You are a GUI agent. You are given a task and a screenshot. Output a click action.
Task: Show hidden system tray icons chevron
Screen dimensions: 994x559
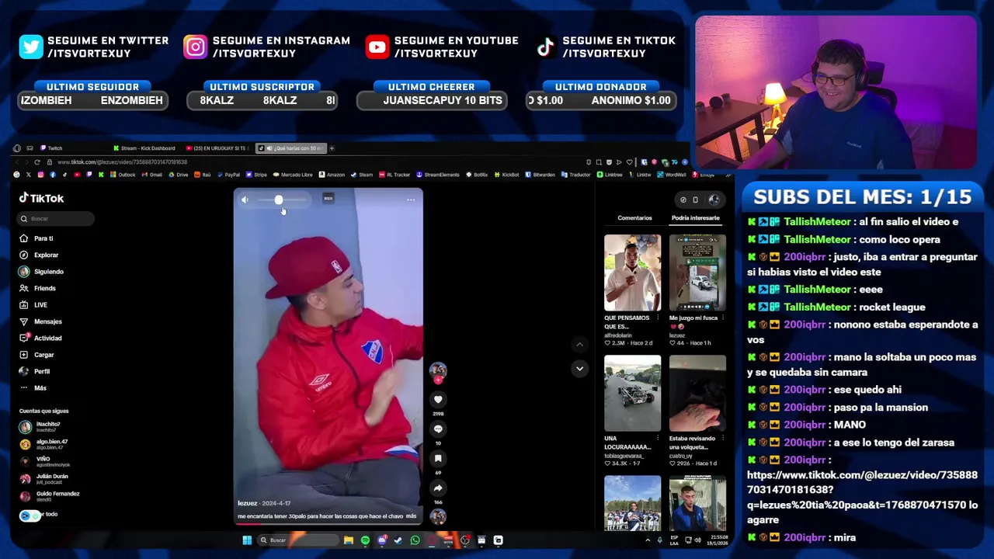point(648,540)
